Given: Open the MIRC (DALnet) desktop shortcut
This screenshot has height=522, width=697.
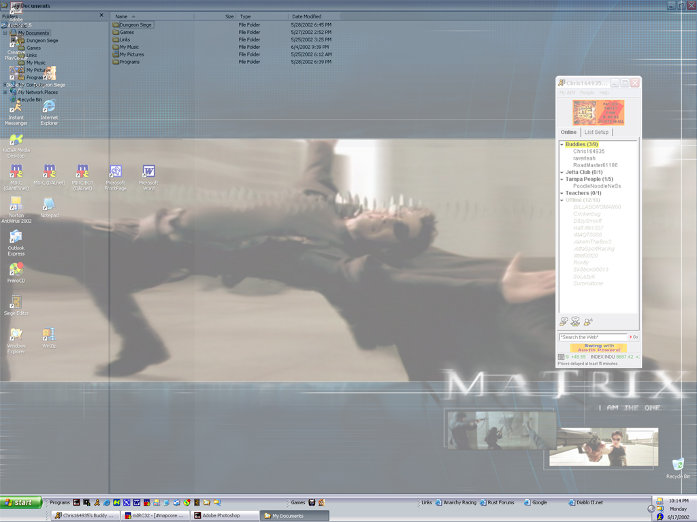Looking at the screenshot, I should point(49,175).
